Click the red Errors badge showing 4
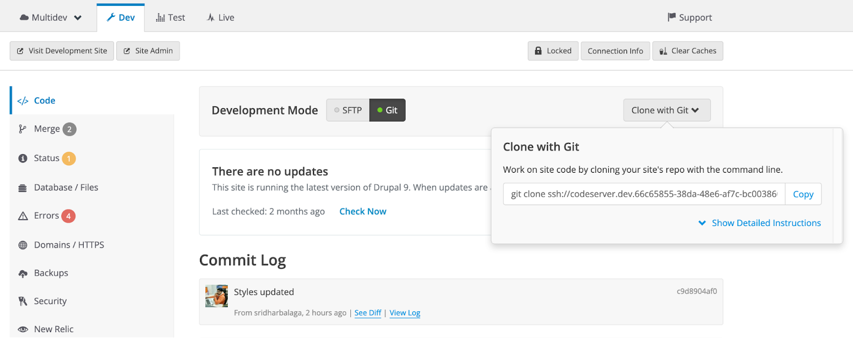The height and width of the screenshot is (338, 853). (x=68, y=216)
